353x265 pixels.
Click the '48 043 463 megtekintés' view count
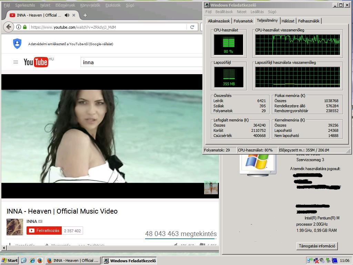pos(181,234)
